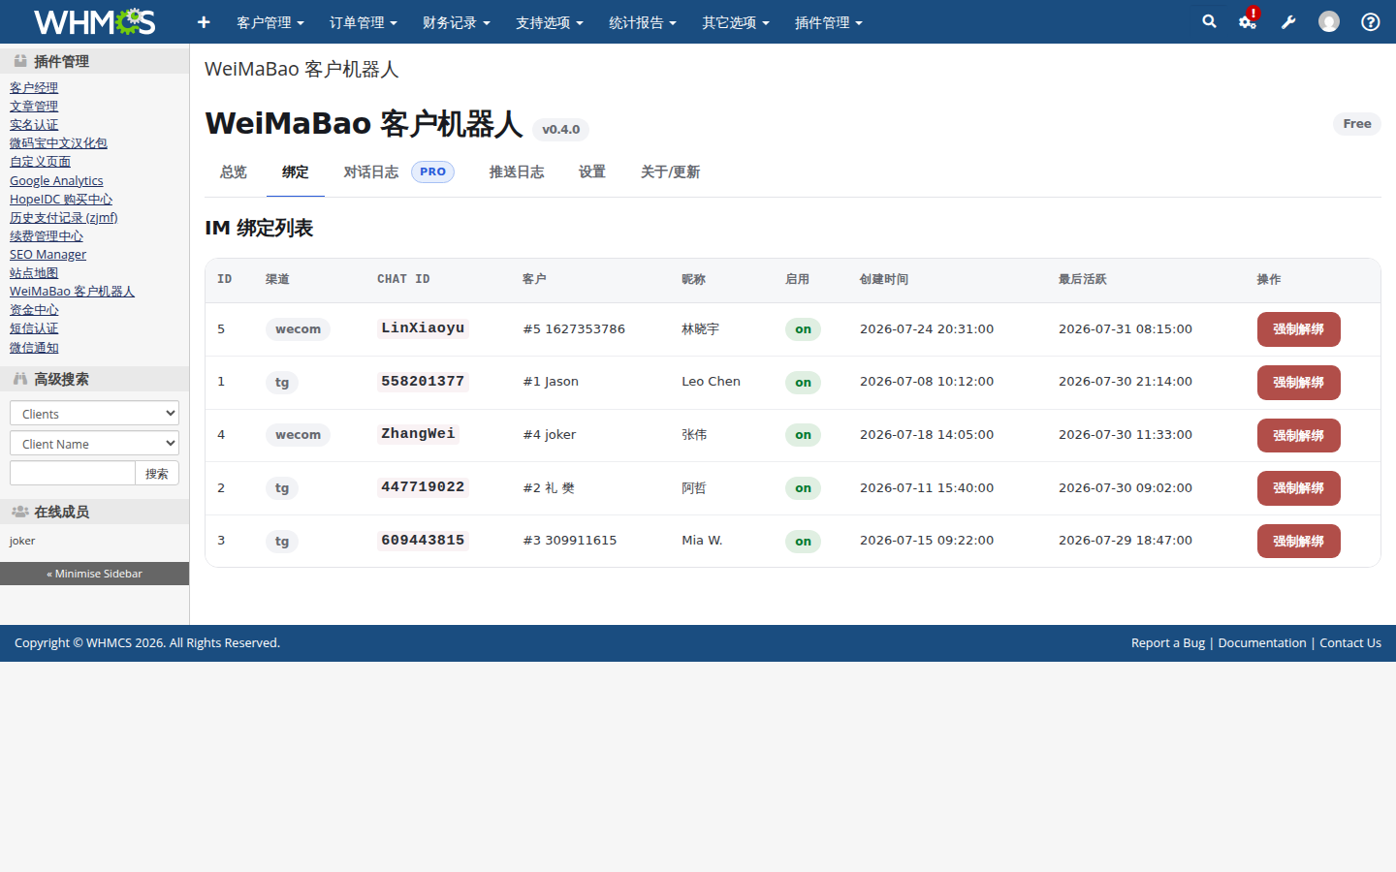
Task: Open Google Analytics sidebar link
Action: click(56, 181)
